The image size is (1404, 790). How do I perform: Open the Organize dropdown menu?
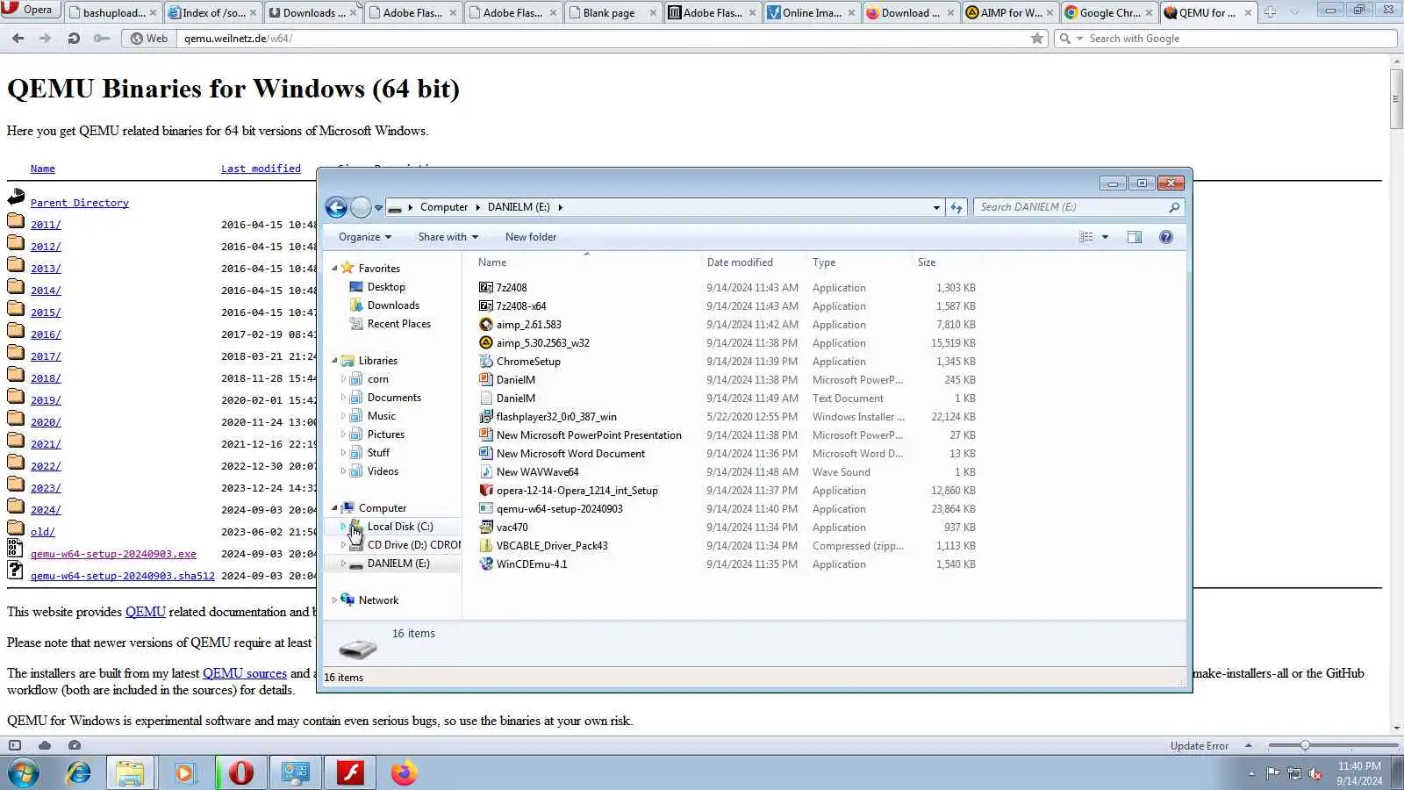(x=365, y=237)
